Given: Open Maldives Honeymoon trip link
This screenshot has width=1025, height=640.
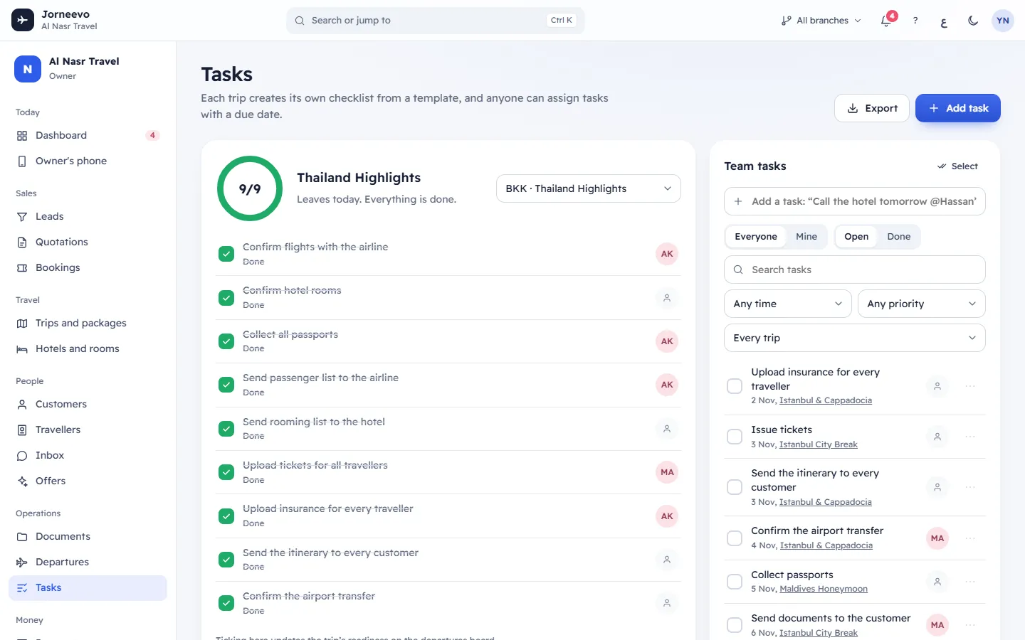Looking at the screenshot, I should pos(824,589).
